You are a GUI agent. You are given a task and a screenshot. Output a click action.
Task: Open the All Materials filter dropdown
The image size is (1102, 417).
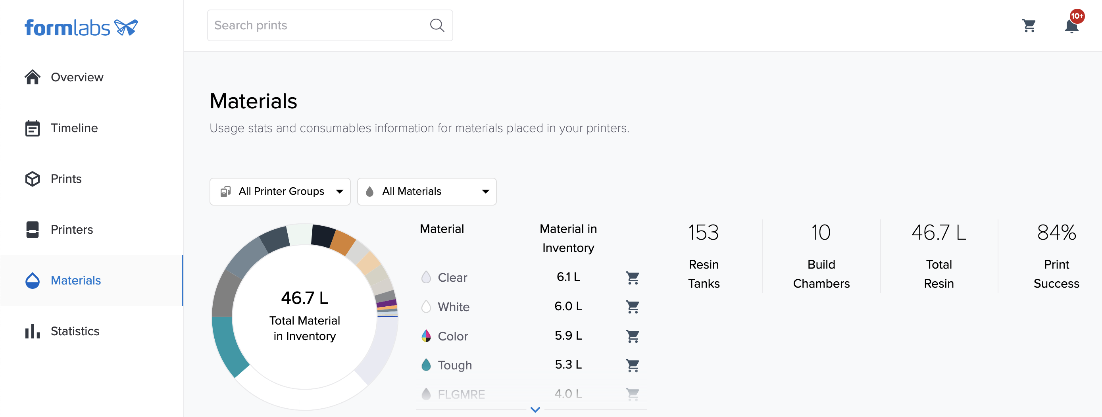(427, 191)
